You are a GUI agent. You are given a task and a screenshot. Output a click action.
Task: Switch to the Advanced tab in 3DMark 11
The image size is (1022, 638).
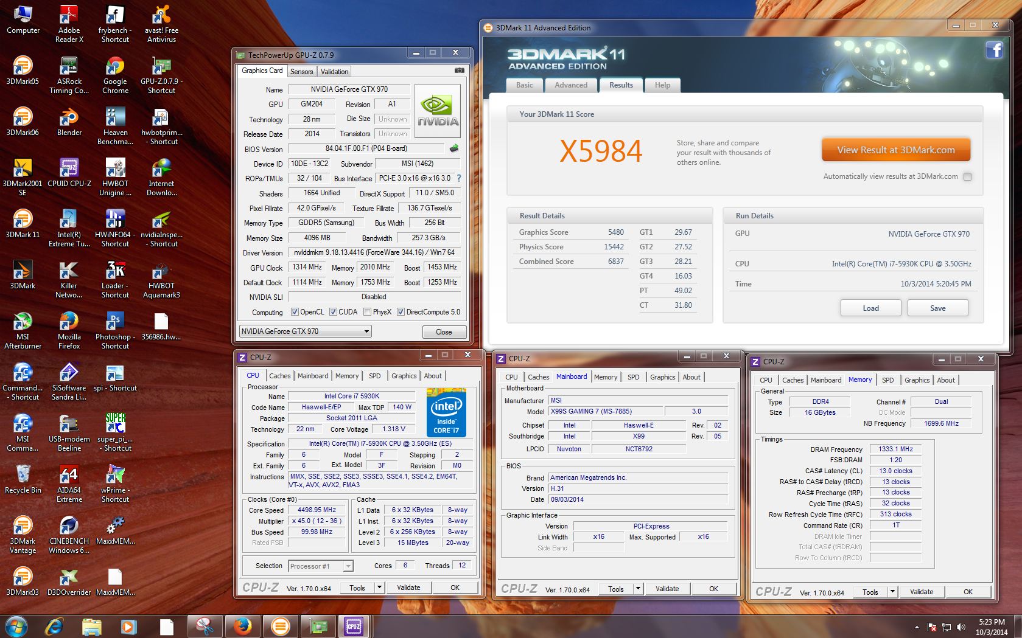[570, 85]
